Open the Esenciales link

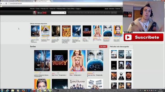point(112,9)
